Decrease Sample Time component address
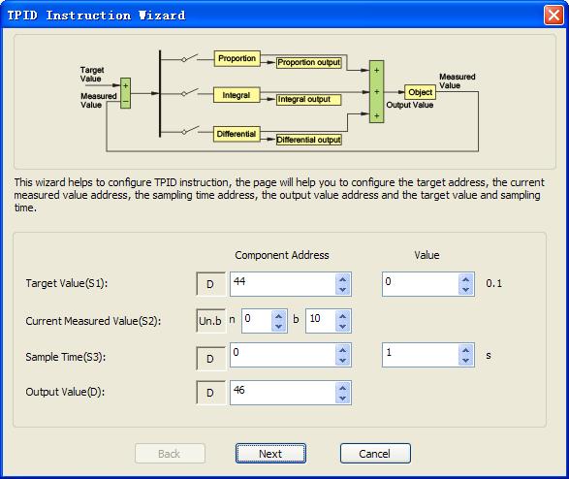This screenshot has height=479, width=569. pyautogui.click(x=342, y=361)
